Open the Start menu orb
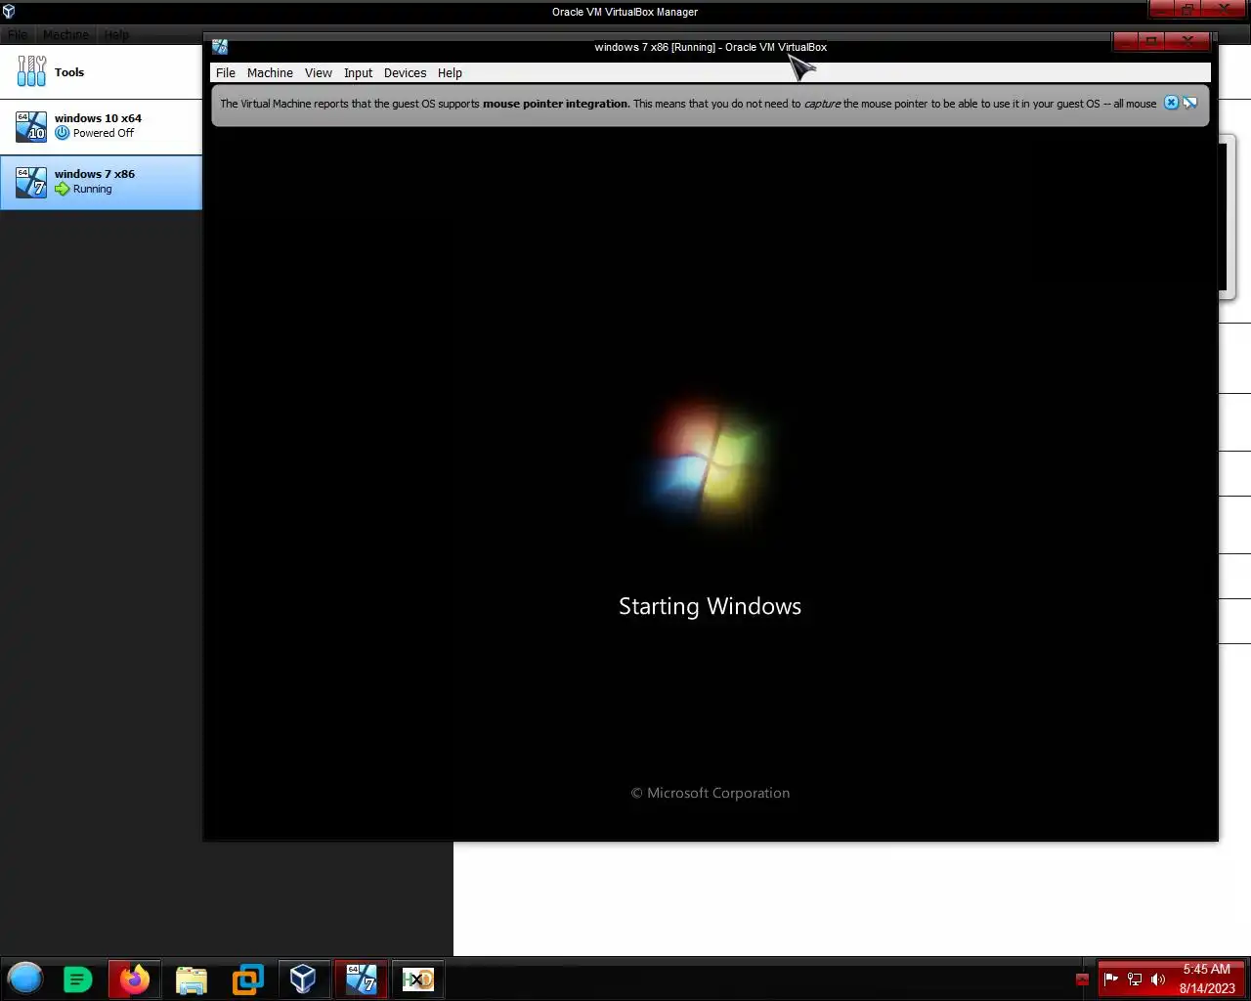Screen dimensions: 1251x1001 tap(25, 979)
